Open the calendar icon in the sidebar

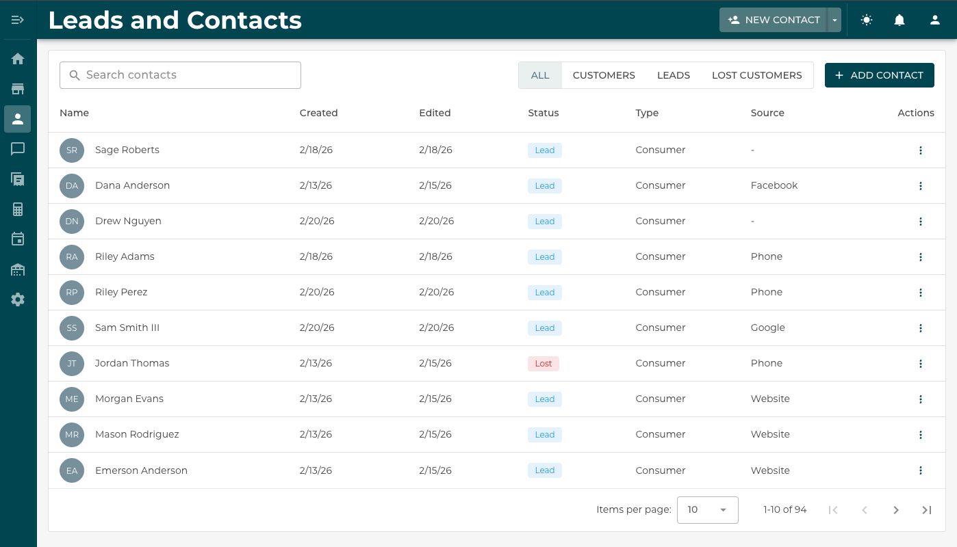[18, 239]
